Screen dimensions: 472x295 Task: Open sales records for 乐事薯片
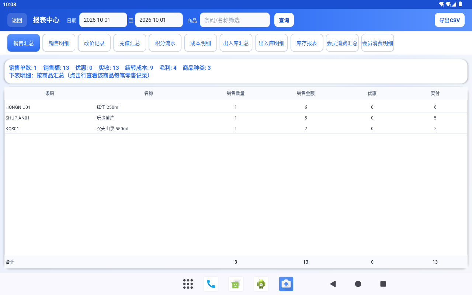pyautogui.click(x=105, y=118)
